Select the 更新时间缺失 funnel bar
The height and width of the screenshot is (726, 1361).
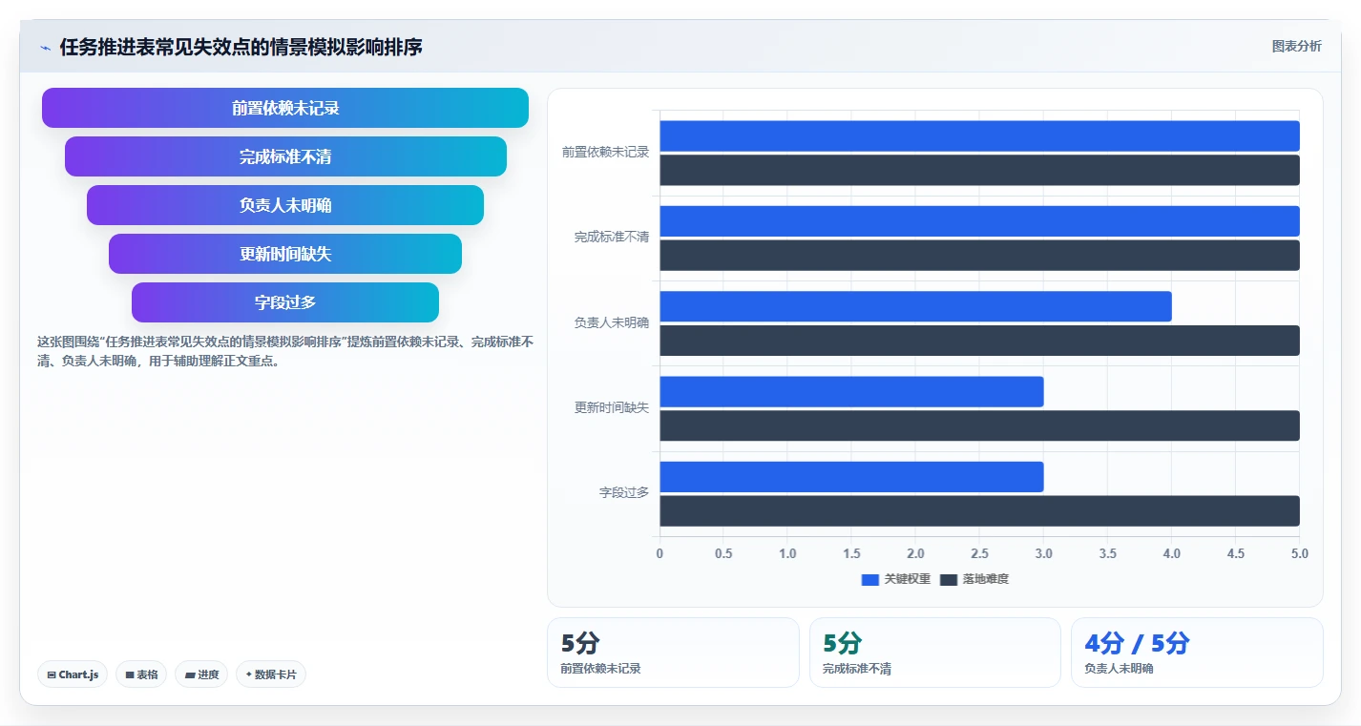click(x=285, y=254)
